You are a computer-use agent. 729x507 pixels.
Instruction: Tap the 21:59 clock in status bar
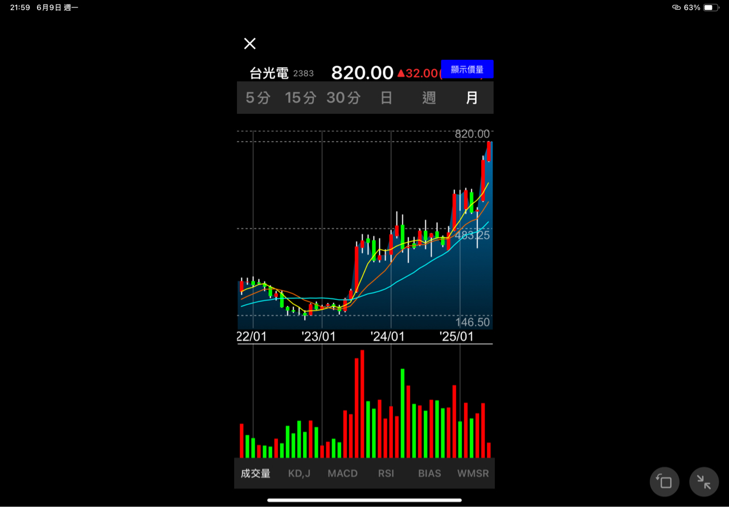pyautogui.click(x=20, y=7)
